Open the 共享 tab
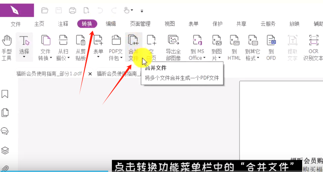Screen dimensions: 323x172 [x=241, y=24]
